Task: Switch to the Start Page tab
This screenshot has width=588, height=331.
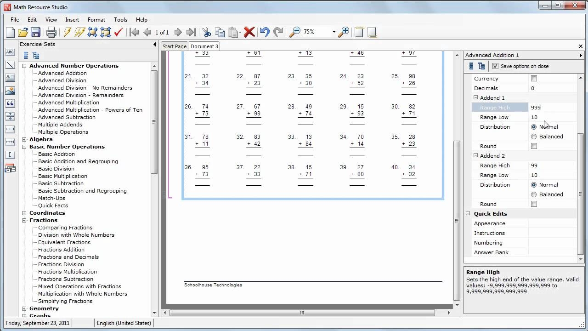Action: (174, 46)
